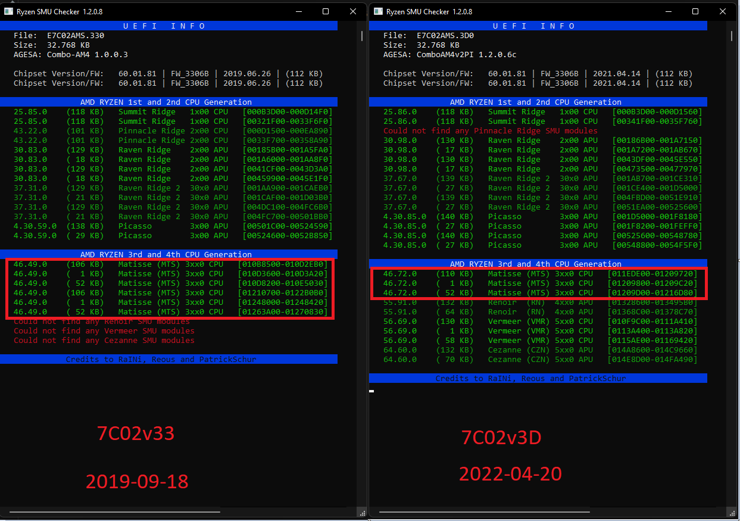740x521 pixels.
Task: Select the 'File: E7C02AMS.3D0' line
Action: click(x=429, y=36)
